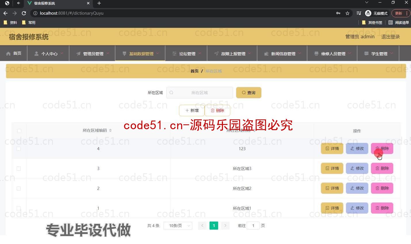Focus the 所在区域 search input
Viewport: 411px width, 244px height.
200,93
